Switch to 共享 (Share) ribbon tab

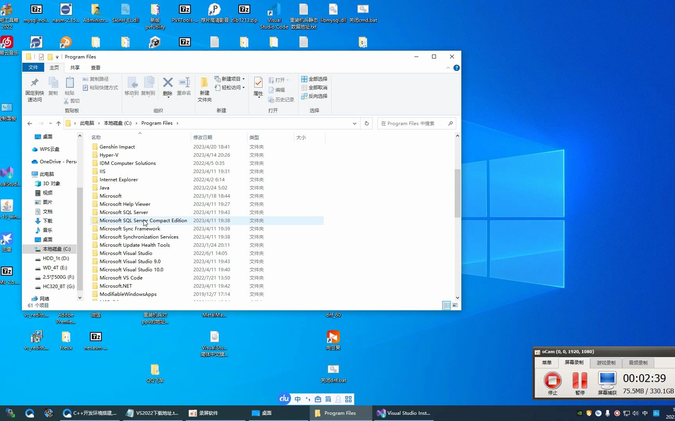[75, 67]
